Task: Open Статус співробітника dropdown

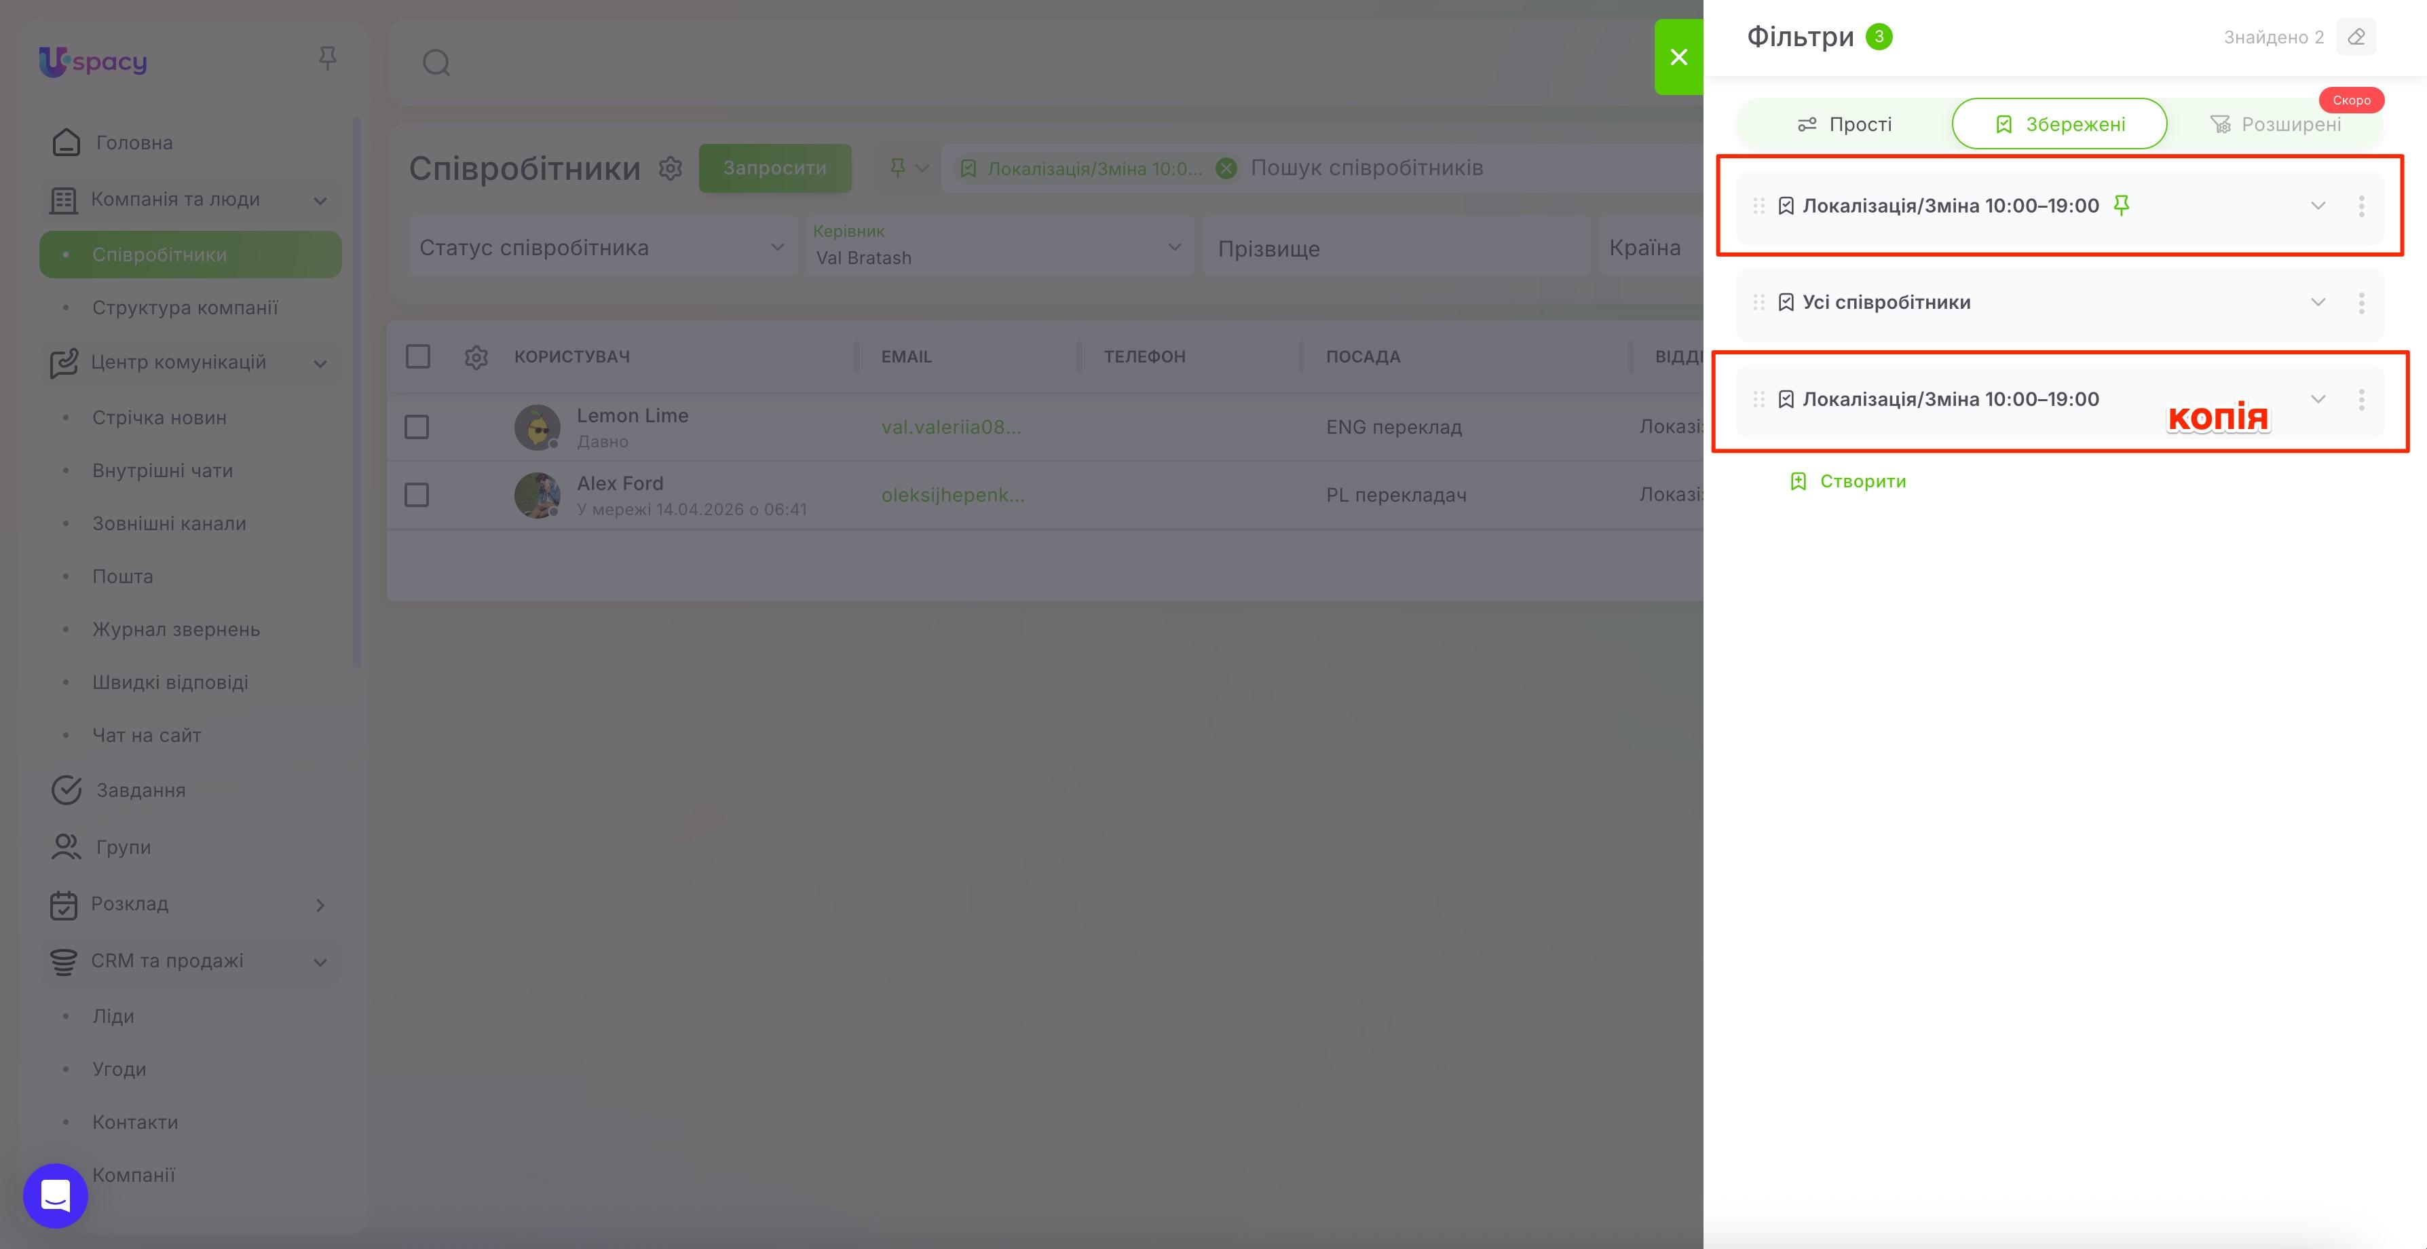Action: [603, 247]
